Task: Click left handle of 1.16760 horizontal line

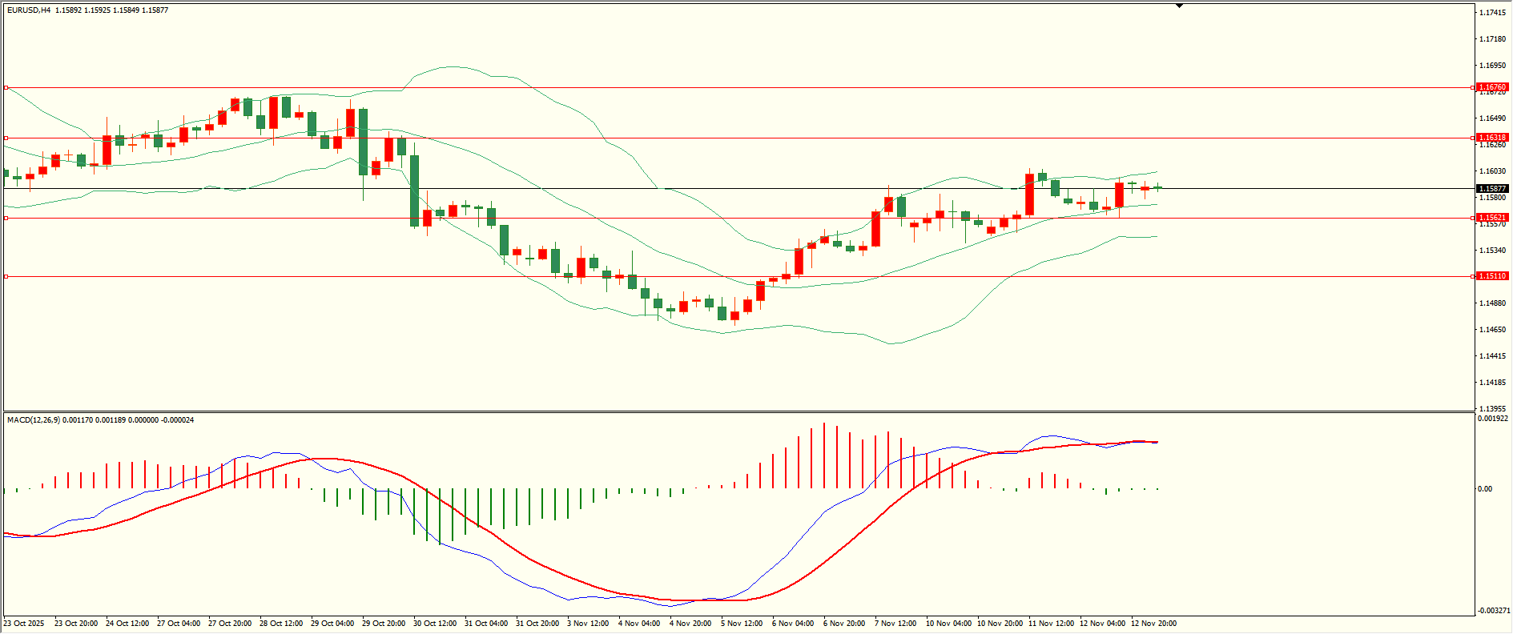Action: pos(6,87)
